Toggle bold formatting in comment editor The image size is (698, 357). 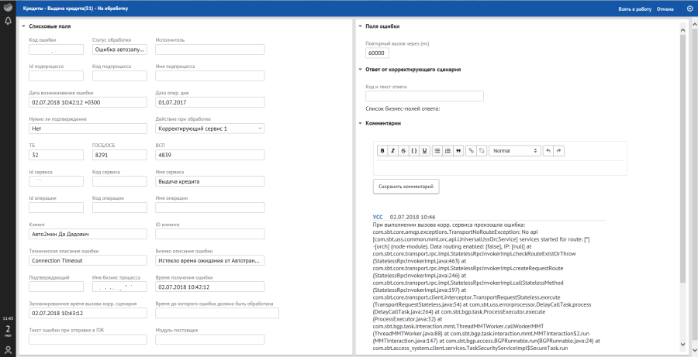pos(382,150)
